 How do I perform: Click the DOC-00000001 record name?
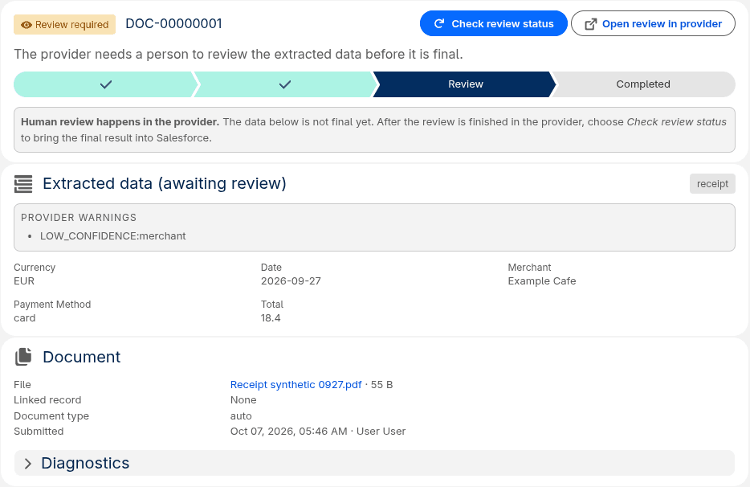[x=173, y=24]
